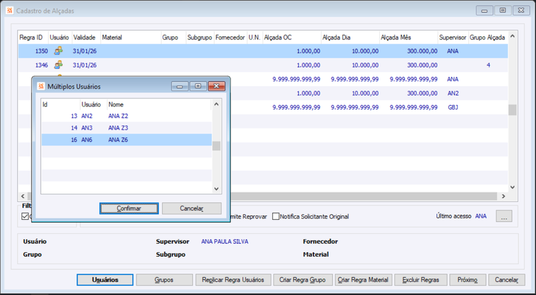Click main grid scroll left arrow
Screen dimensions: 536x295
click(x=23, y=196)
